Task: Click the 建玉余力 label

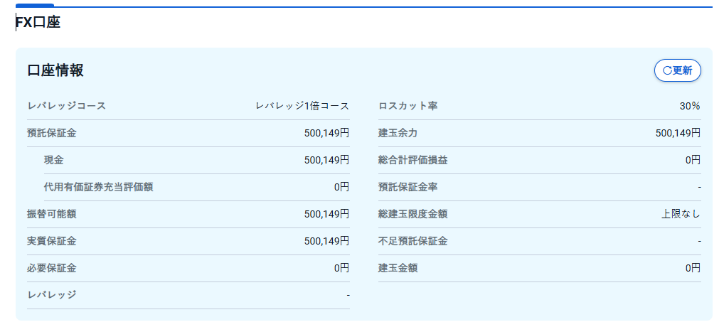Action: click(398, 133)
